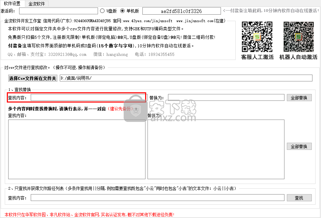The height and width of the screenshot is (218, 321).
Task: Click the WeChat ID text hangzhong
Action: [x=117, y=54]
